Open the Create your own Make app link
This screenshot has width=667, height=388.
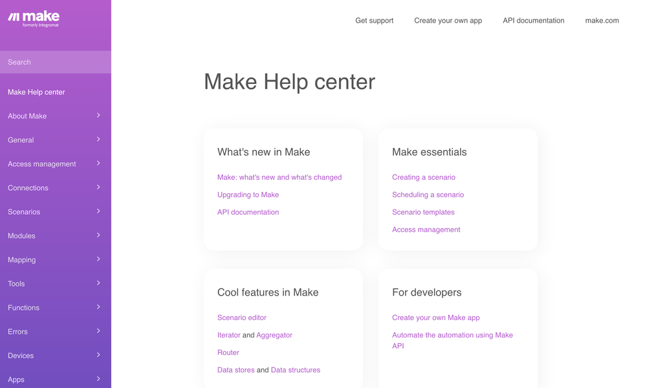(x=435, y=318)
